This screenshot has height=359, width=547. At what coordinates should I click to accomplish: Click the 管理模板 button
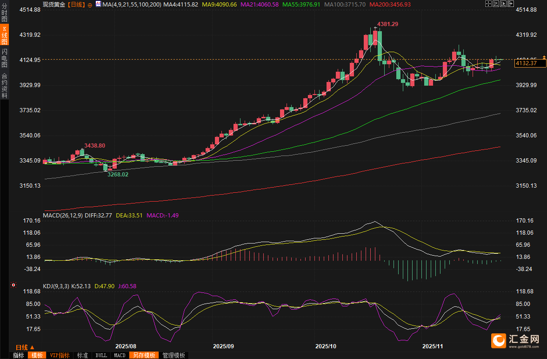173,355
